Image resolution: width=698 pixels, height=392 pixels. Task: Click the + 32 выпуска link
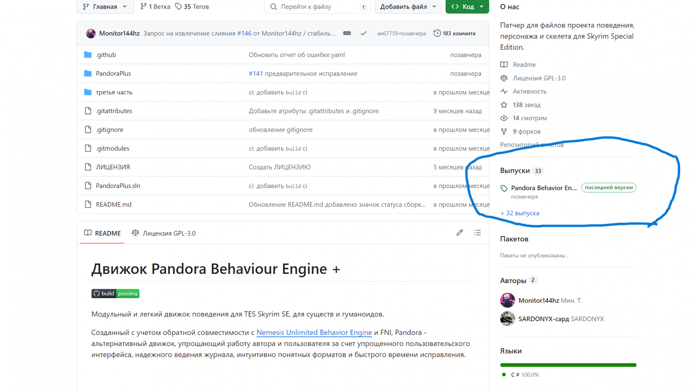tap(520, 213)
